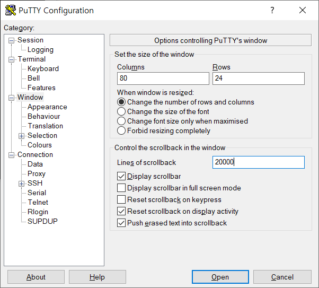This screenshot has width=319, height=288.
Task: Click the Columns input field
Action: point(163,78)
